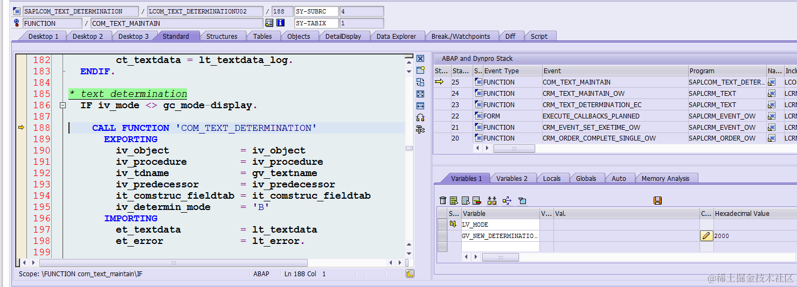The height and width of the screenshot is (287, 797).
Task: Click the yellow icon beside LV_MODE variable
Action: click(x=453, y=225)
